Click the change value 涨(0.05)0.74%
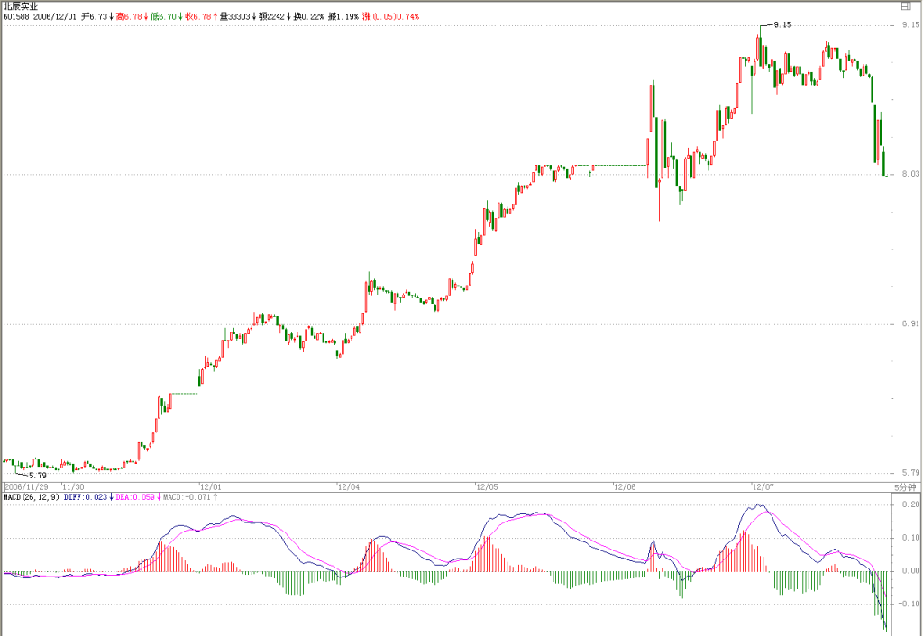 click(x=391, y=16)
